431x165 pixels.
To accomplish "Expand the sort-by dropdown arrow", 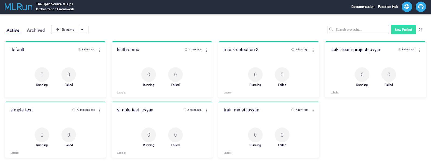I will [x=82, y=30].
